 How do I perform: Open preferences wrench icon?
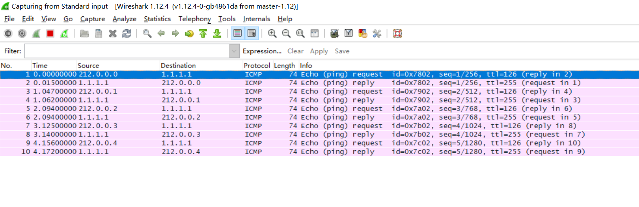click(377, 34)
